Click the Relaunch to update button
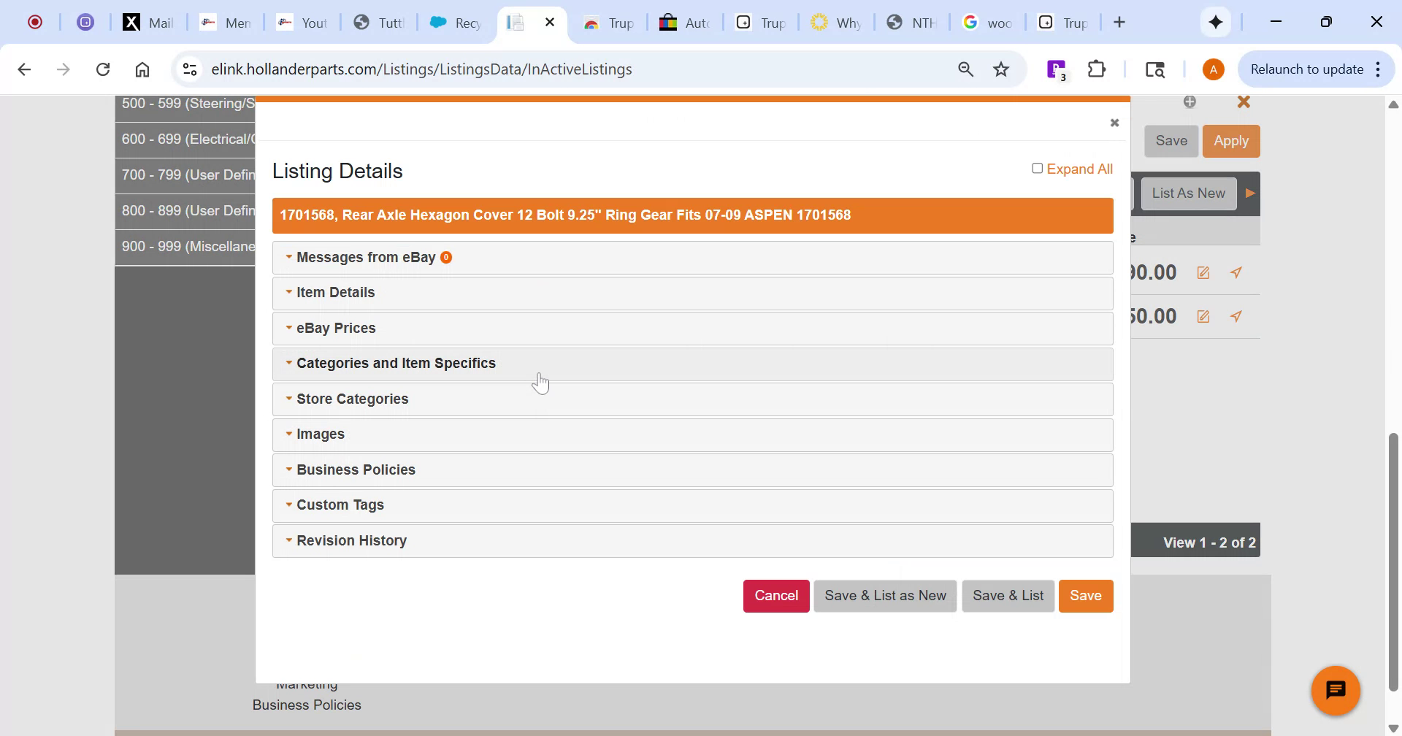This screenshot has width=1402, height=736. 1307,69
